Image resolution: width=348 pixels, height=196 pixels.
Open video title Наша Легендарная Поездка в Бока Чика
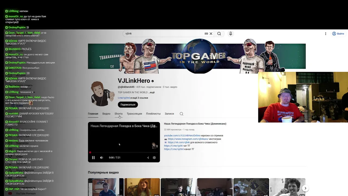(x=195, y=124)
